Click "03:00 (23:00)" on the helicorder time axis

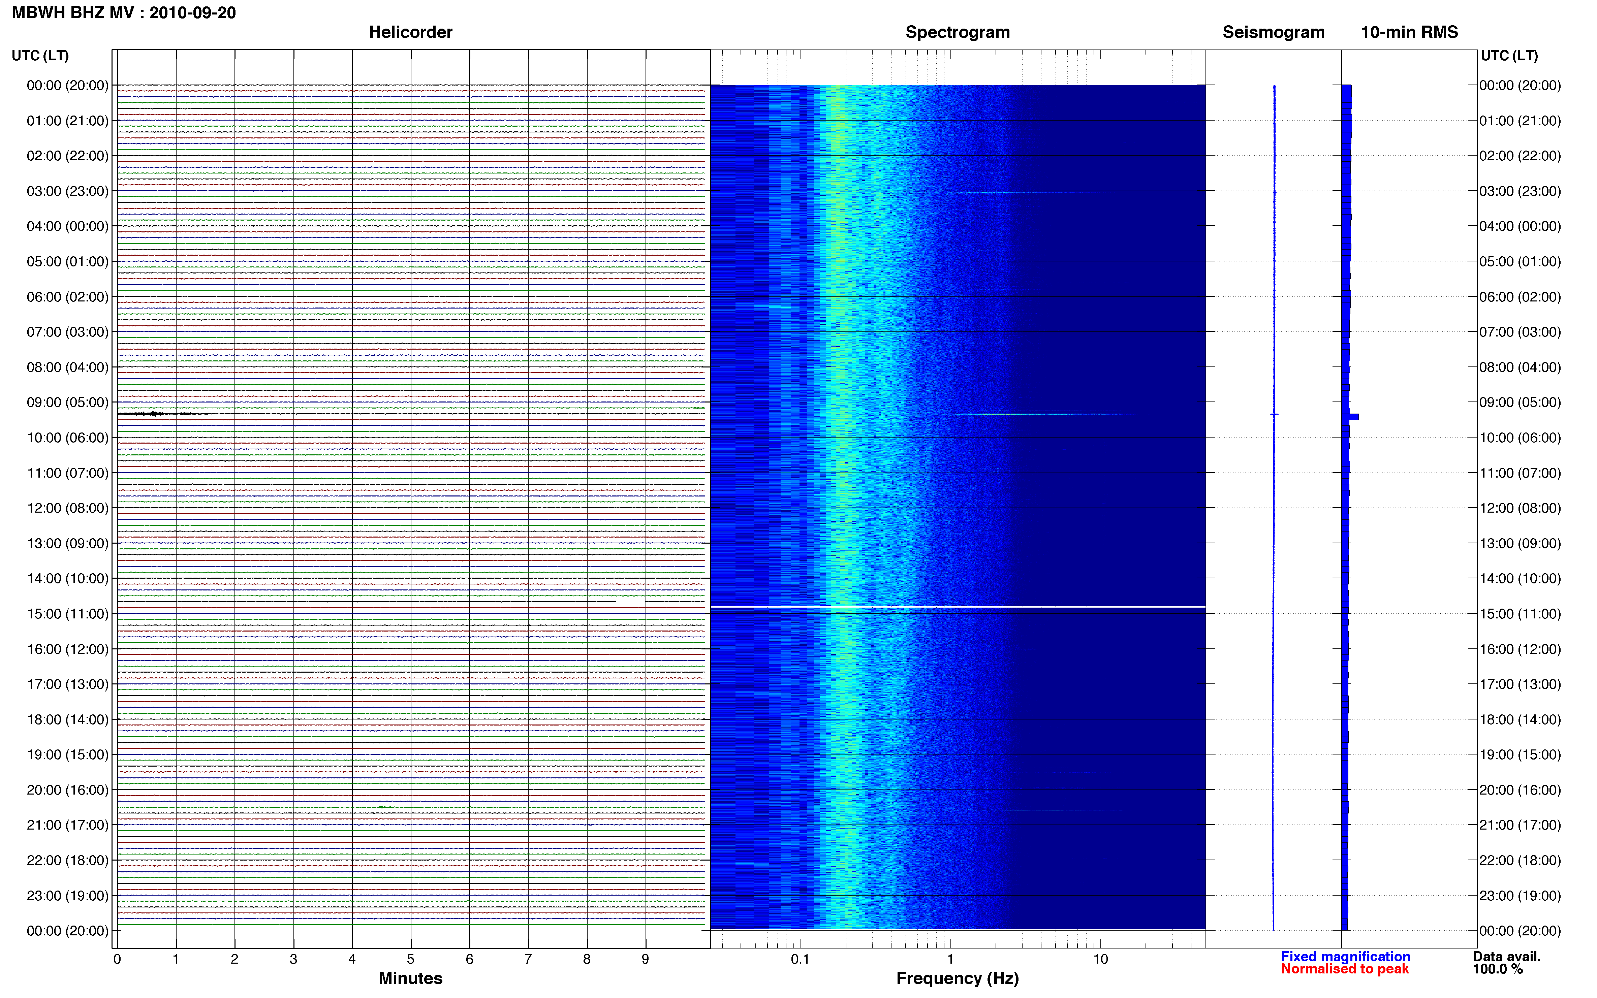pos(67,191)
